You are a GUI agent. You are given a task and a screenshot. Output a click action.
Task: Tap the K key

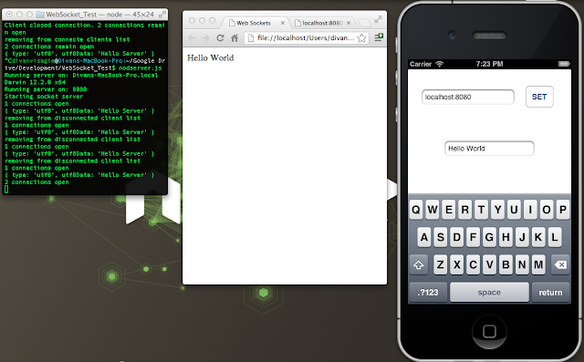pyautogui.click(x=538, y=237)
